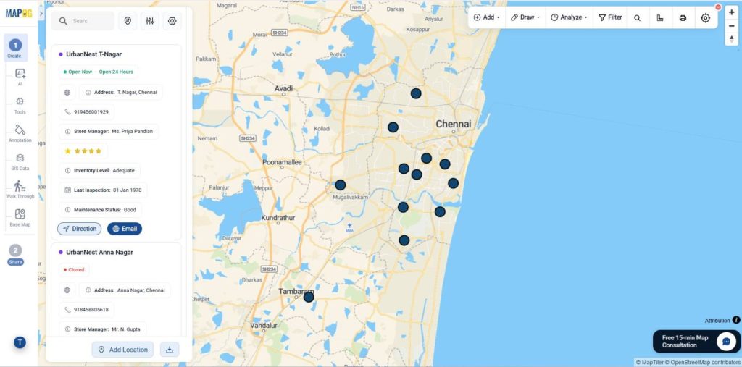This screenshot has height=367, width=742.
Task: Zoom in the map with plus button
Action: coord(732,13)
